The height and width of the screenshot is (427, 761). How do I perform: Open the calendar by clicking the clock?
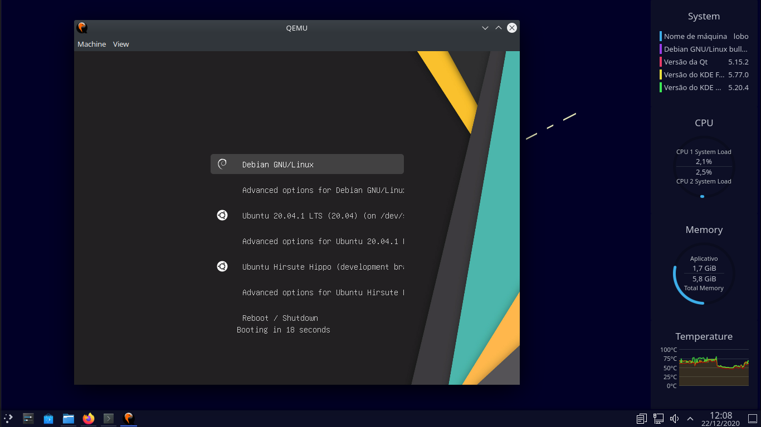(x=720, y=418)
